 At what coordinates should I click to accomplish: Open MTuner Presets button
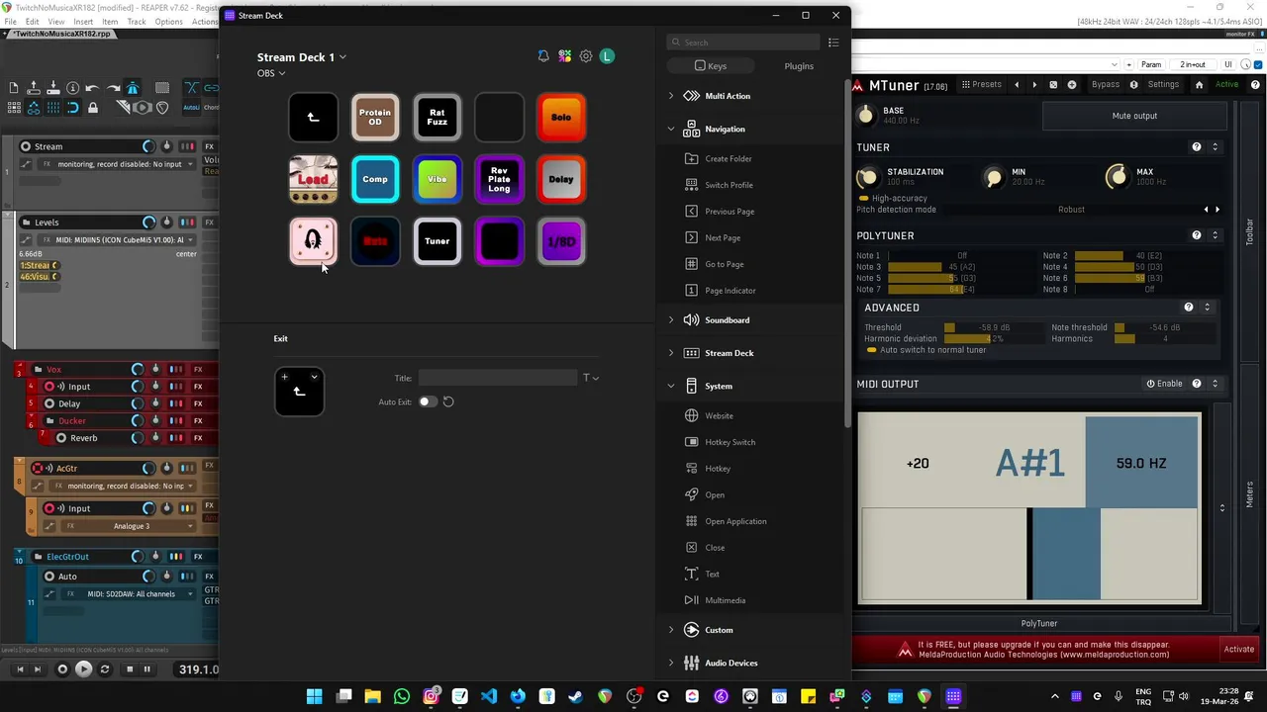click(x=980, y=85)
